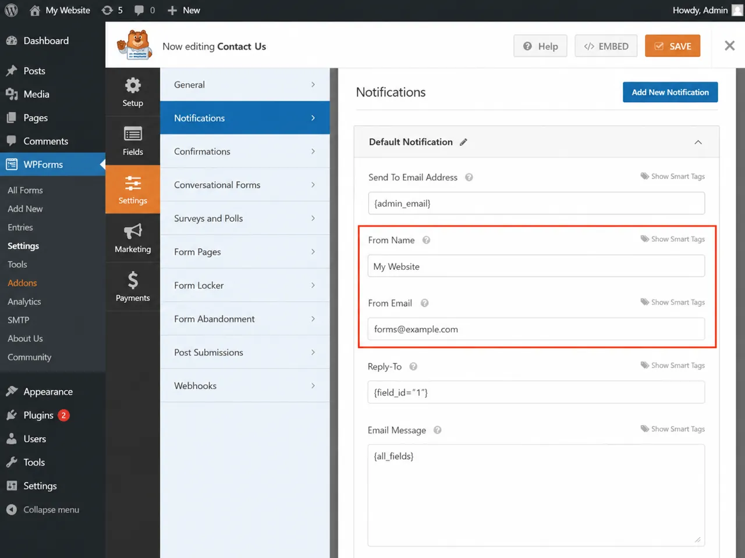This screenshot has height=558, width=745.
Task: Open Addons under WPForms
Action: 22,283
